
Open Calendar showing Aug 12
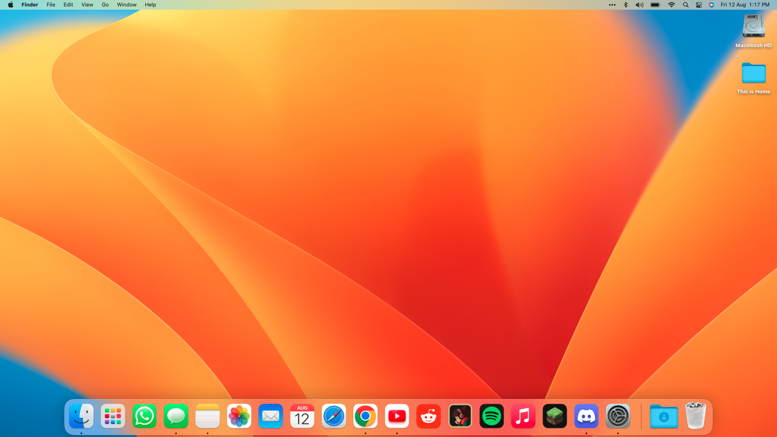pos(302,416)
